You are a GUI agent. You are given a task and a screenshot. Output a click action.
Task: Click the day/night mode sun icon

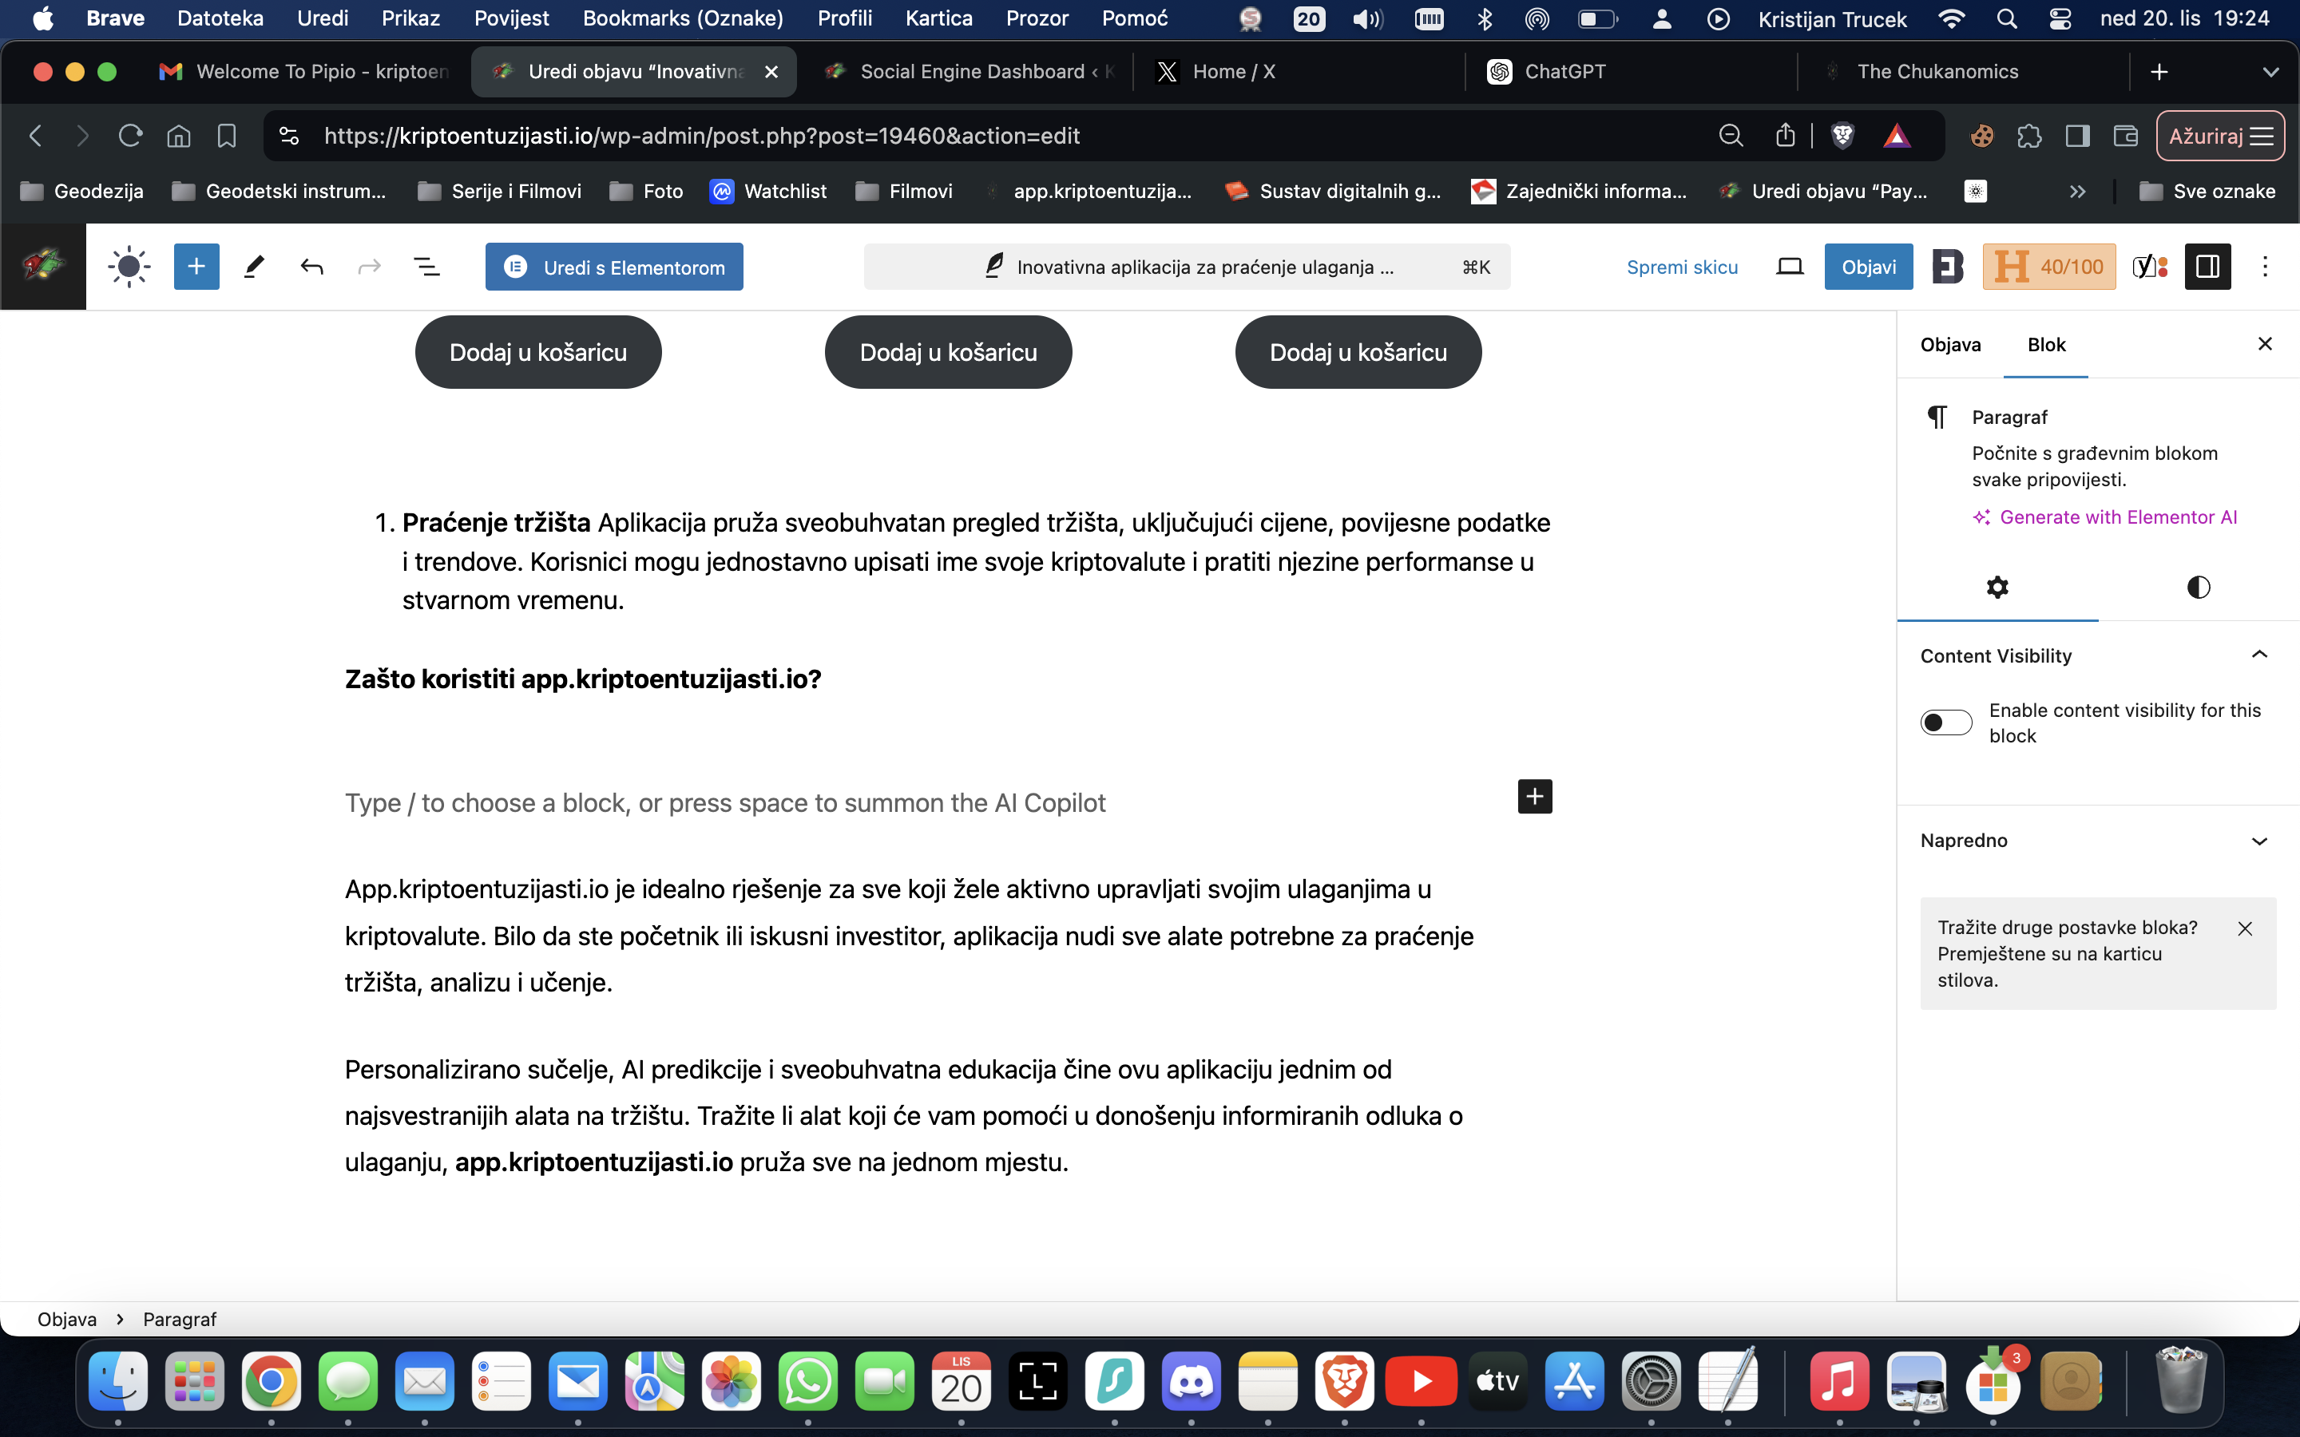(x=129, y=267)
